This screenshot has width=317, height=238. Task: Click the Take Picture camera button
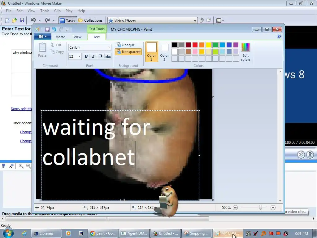pyautogui.click(x=310, y=155)
